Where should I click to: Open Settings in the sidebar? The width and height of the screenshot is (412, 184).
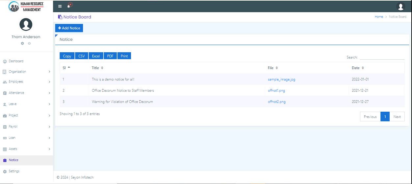coord(14,171)
